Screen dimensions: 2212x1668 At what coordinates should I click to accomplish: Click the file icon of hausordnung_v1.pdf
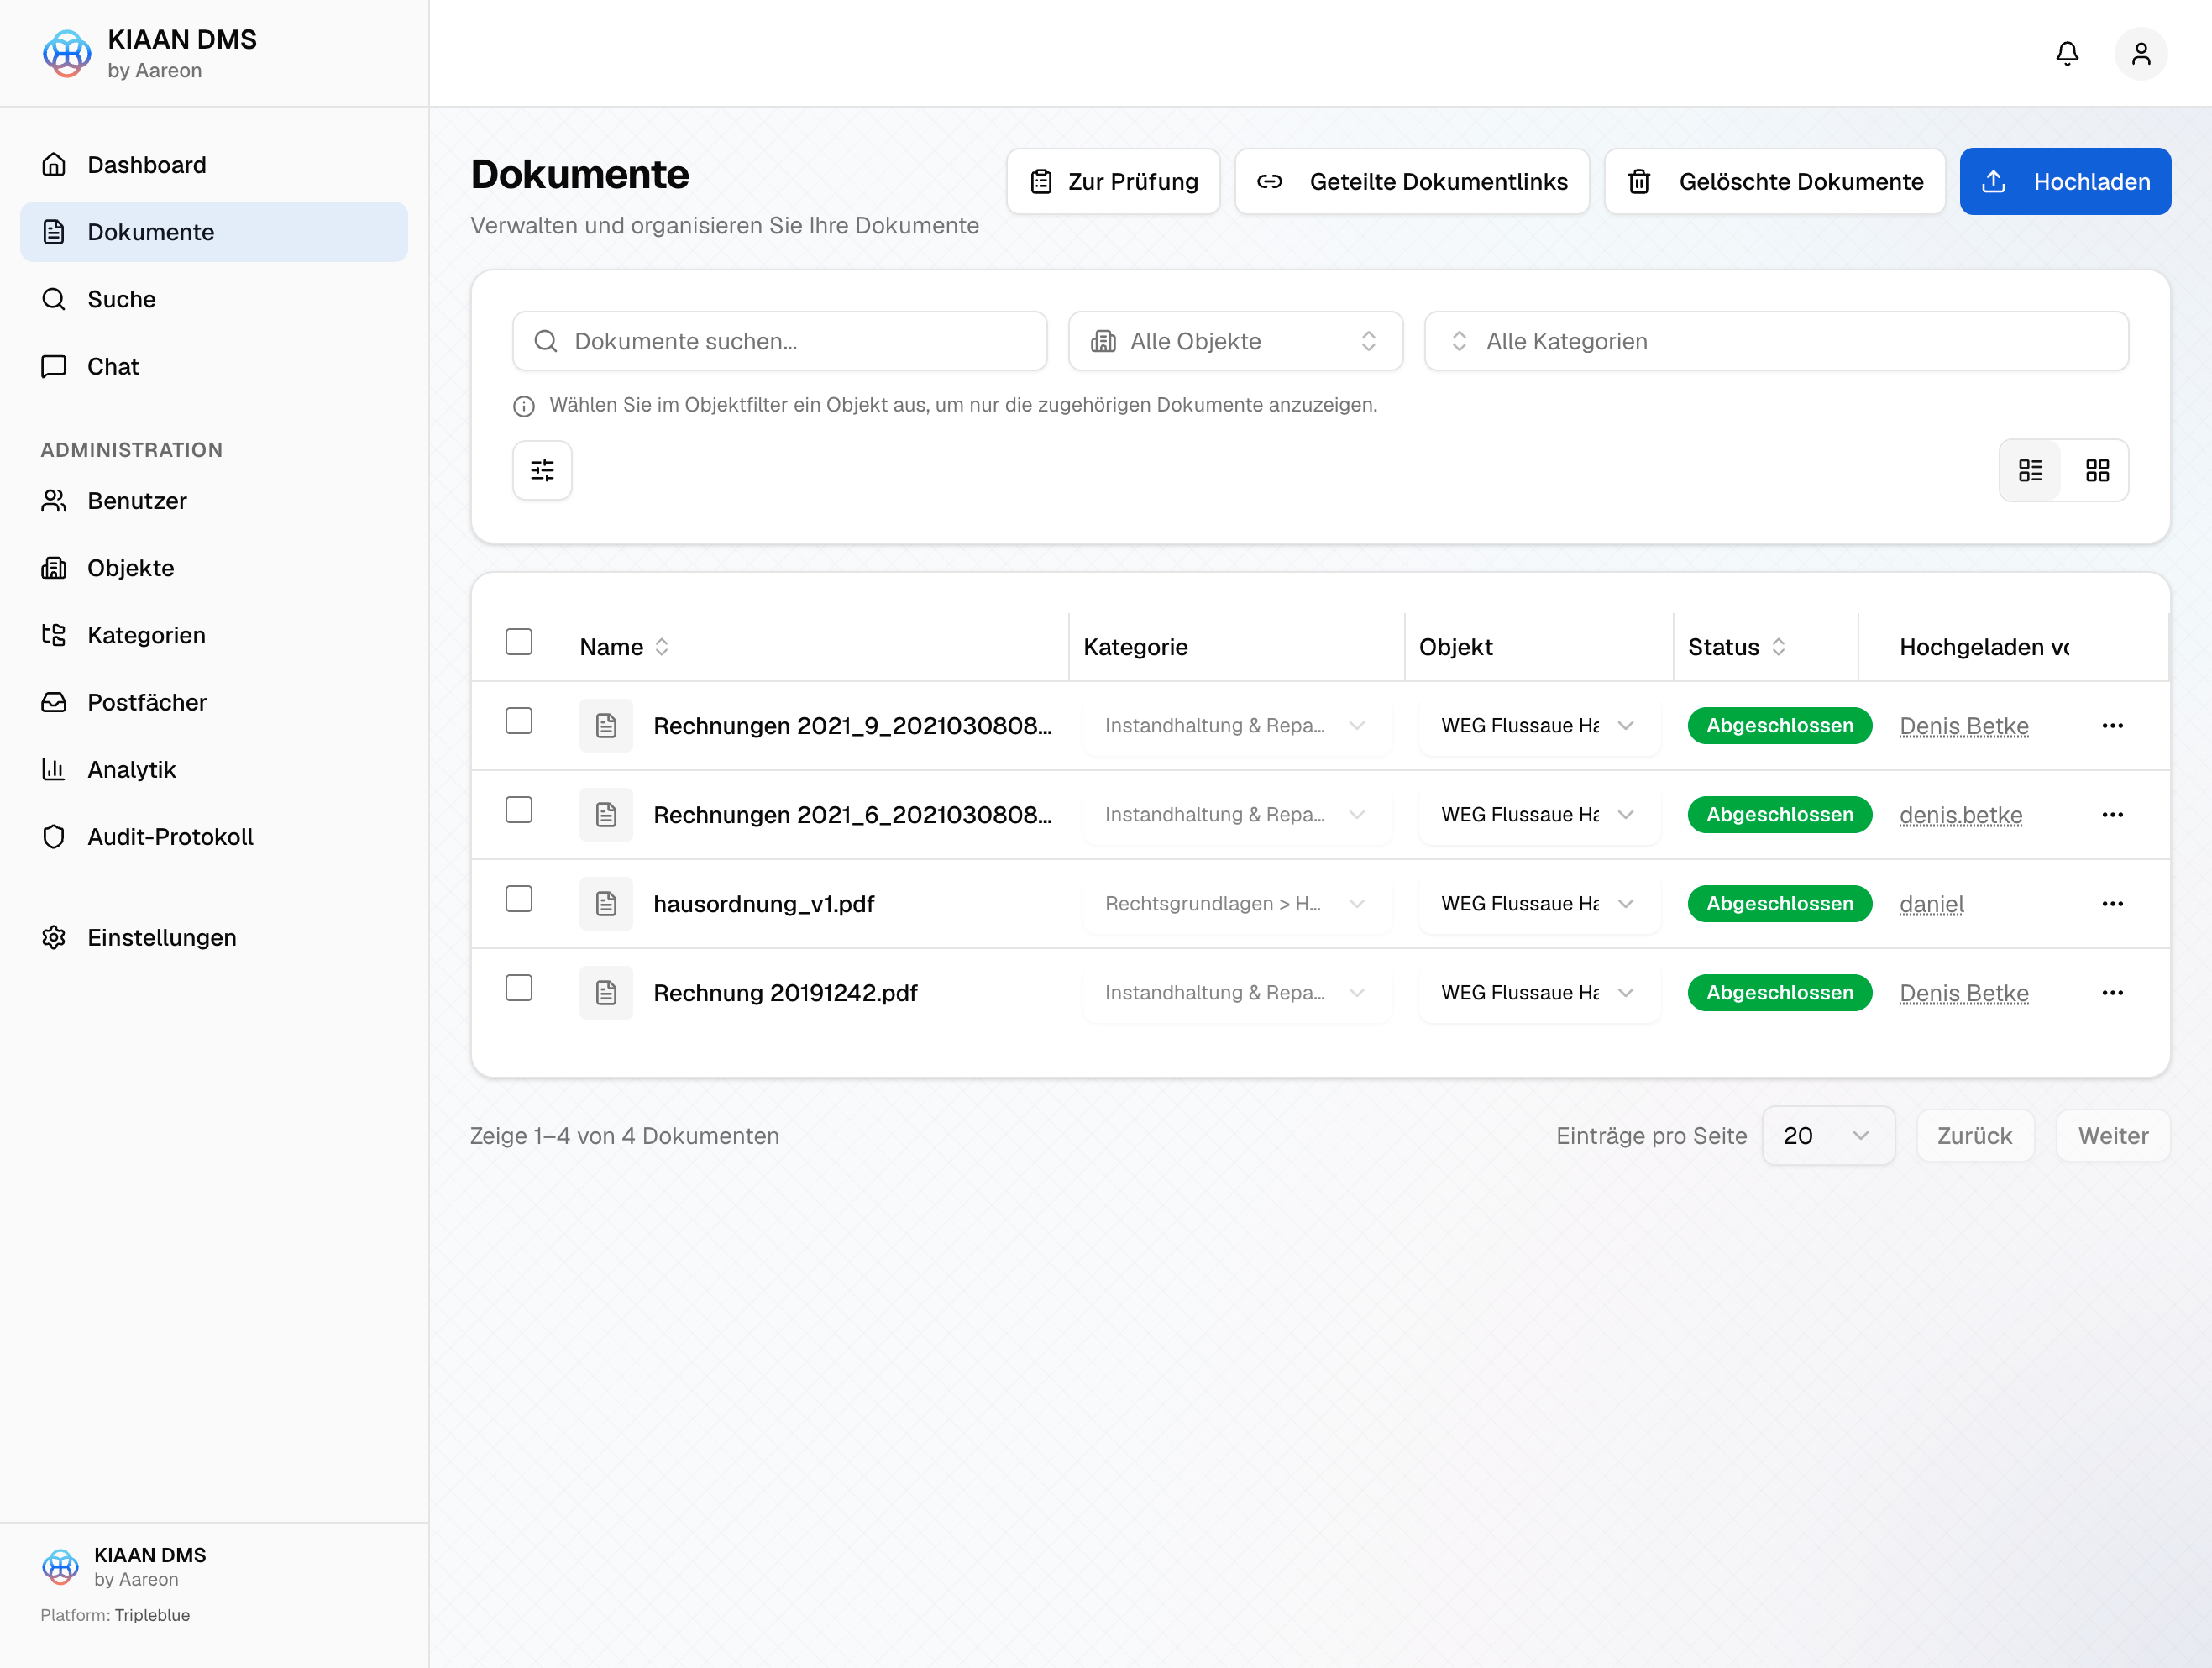[606, 904]
